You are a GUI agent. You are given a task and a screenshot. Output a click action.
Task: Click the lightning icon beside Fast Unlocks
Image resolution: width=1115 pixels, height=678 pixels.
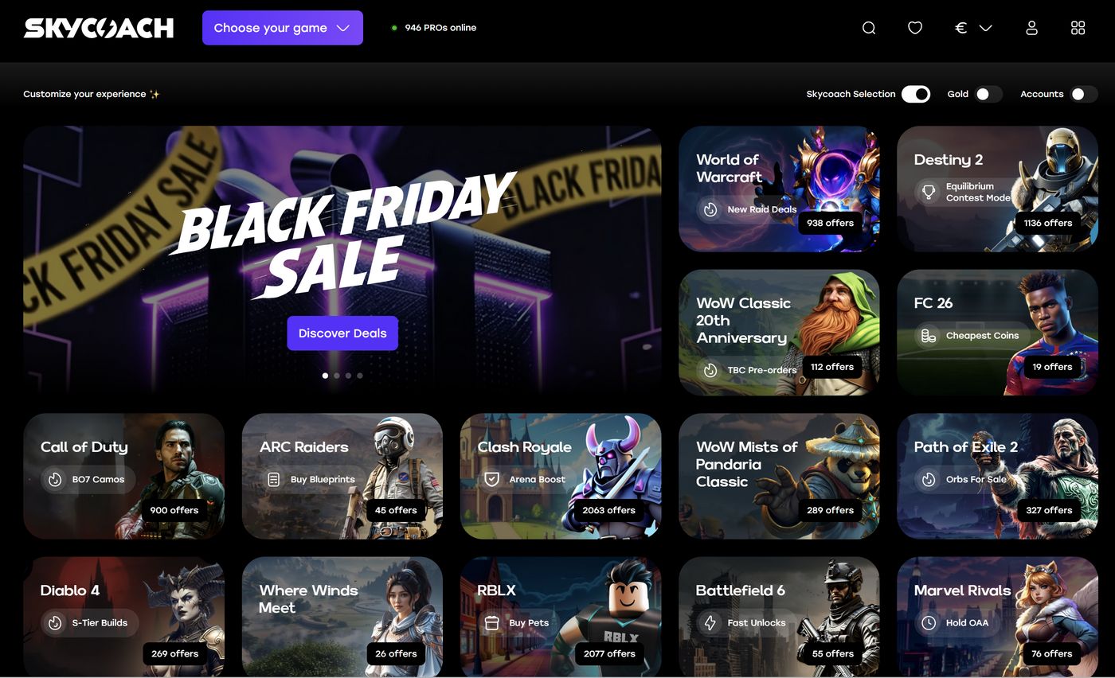pyautogui.click(x=710, y=622)
